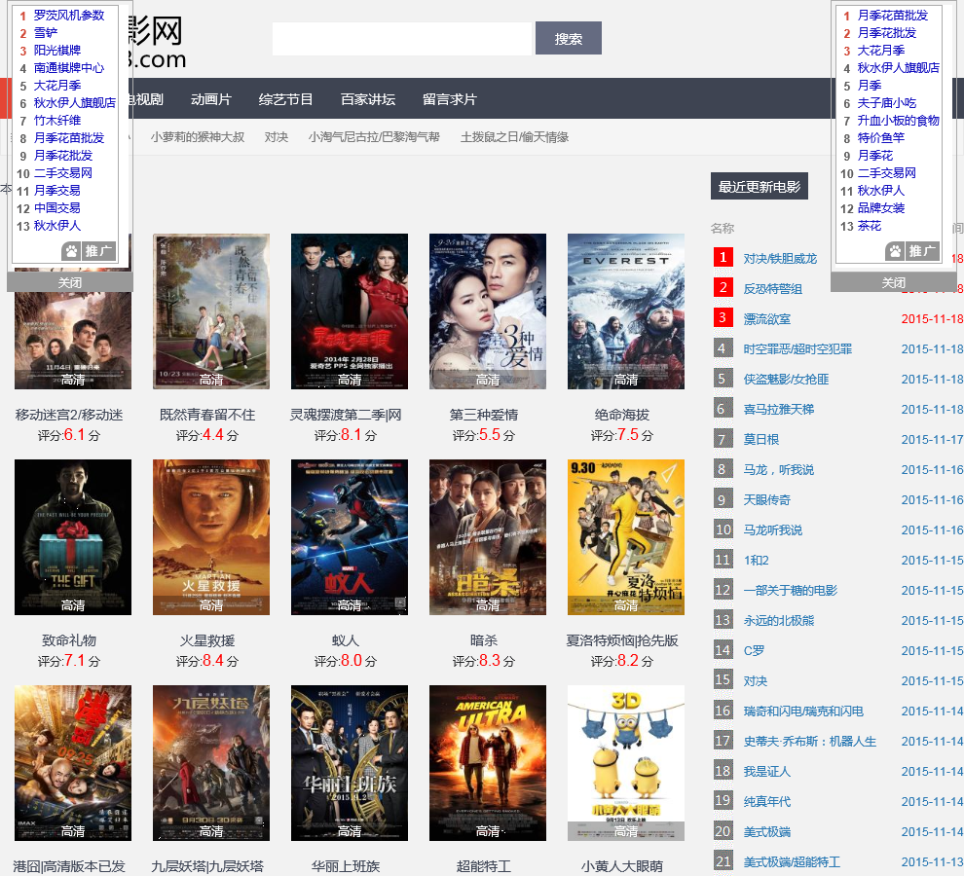This screenshot has width=964, height=876.
Task: Click the paw 推广 badge in right ad
Action: tap(912, 251)
